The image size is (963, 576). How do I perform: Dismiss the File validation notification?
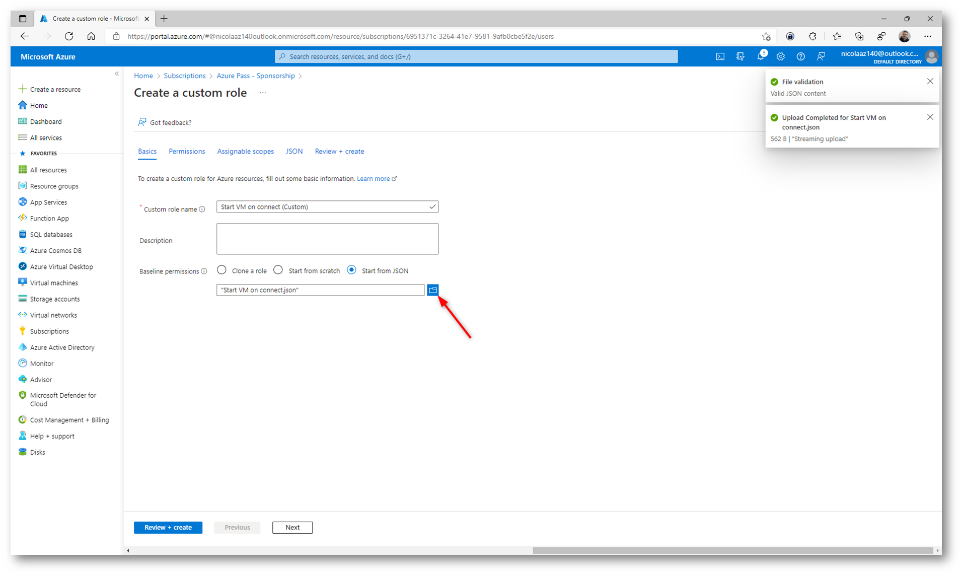click(930, 82)
